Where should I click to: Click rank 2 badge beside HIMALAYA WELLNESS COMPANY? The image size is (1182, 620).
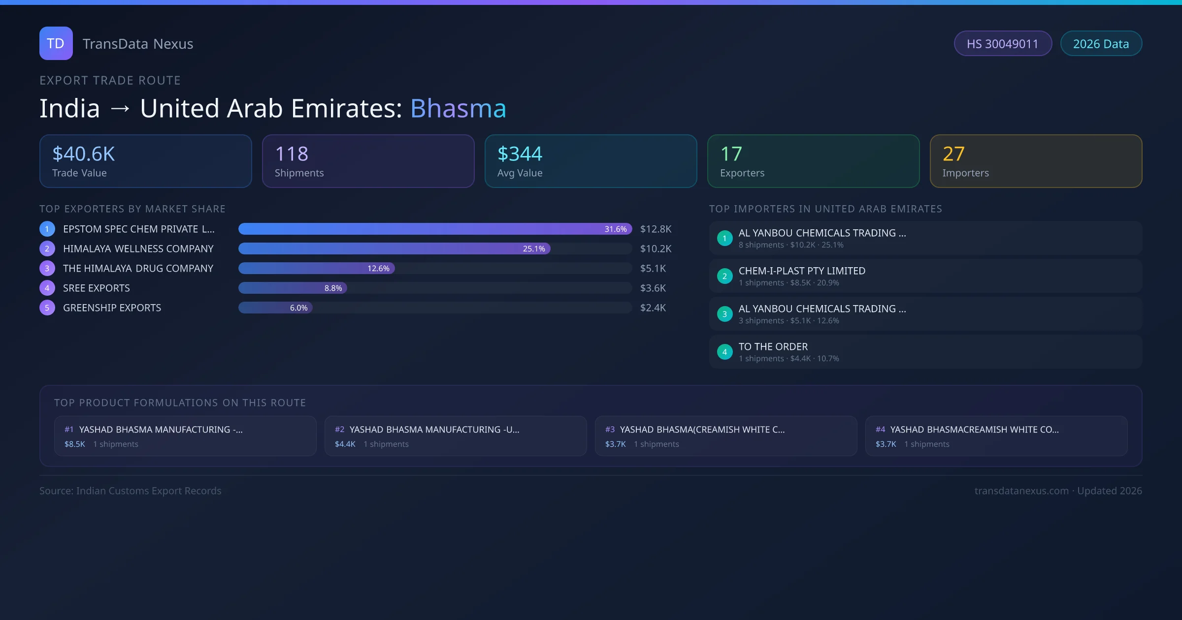coord(47,248)
